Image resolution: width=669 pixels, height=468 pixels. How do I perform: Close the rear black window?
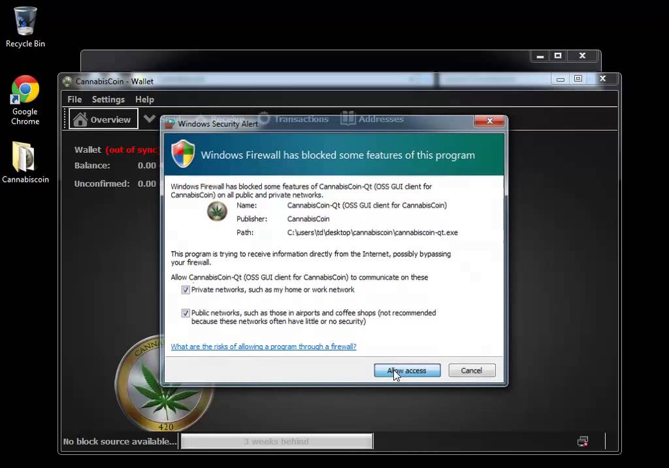[x=582, y=56]
